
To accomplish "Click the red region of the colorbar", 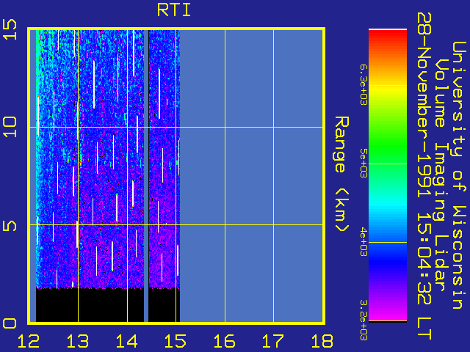I will tap(388, 37).
